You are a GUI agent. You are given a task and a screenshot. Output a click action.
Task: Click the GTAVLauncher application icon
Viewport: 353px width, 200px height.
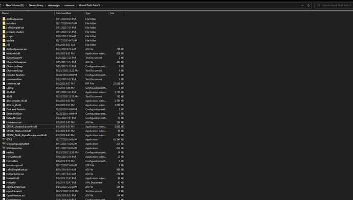(x=4, y=148)
